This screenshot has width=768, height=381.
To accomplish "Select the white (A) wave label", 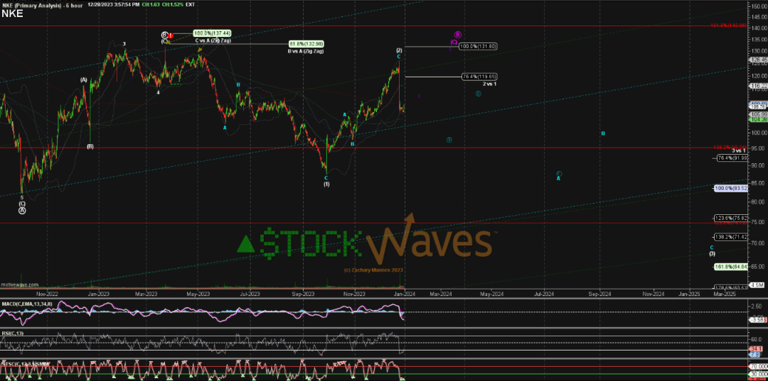I will coord(84,79).
